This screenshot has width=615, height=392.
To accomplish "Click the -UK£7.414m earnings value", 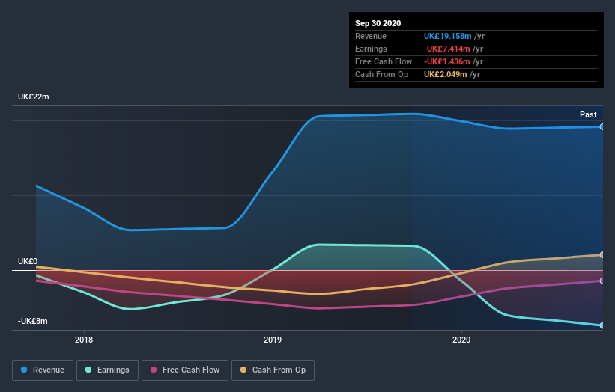I will (x=446, y=49).
